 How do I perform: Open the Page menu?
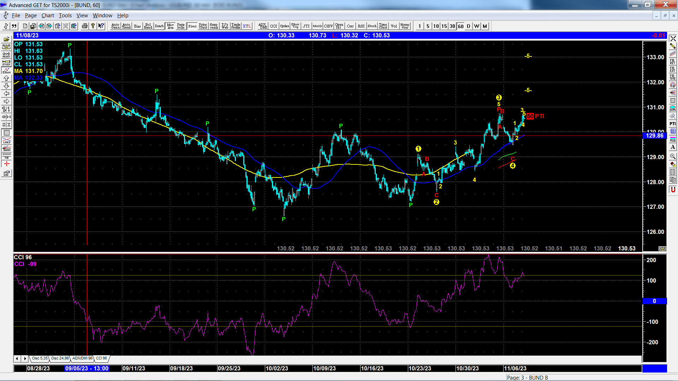(x=31, y=16)
